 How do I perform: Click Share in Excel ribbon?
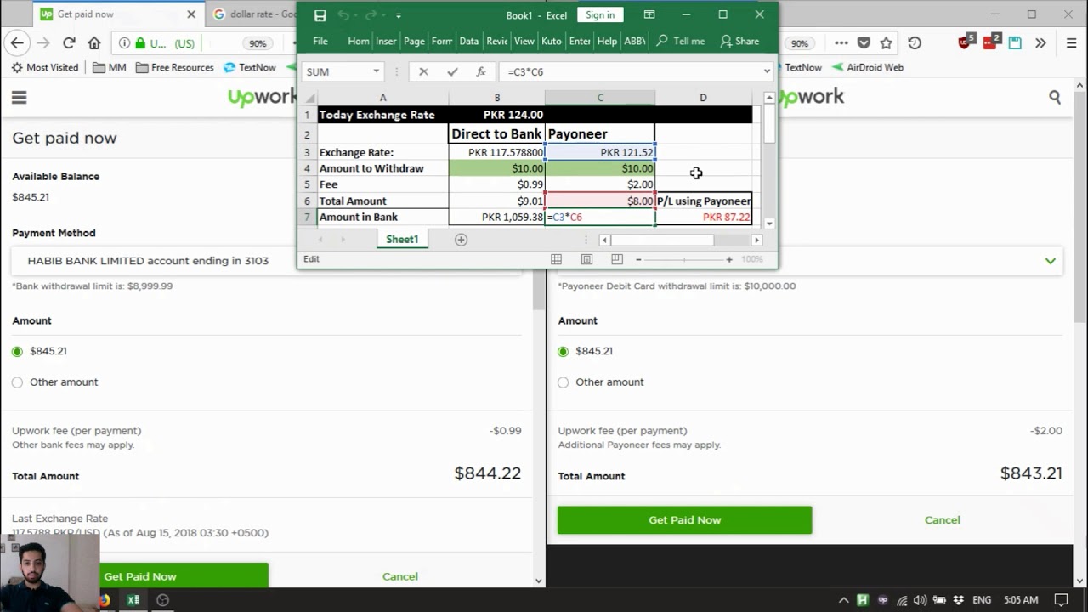tap(739, 41)
